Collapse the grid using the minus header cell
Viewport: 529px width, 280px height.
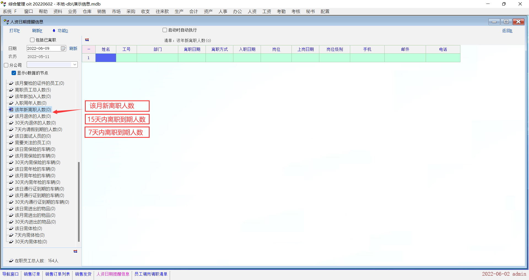point(89,49)
